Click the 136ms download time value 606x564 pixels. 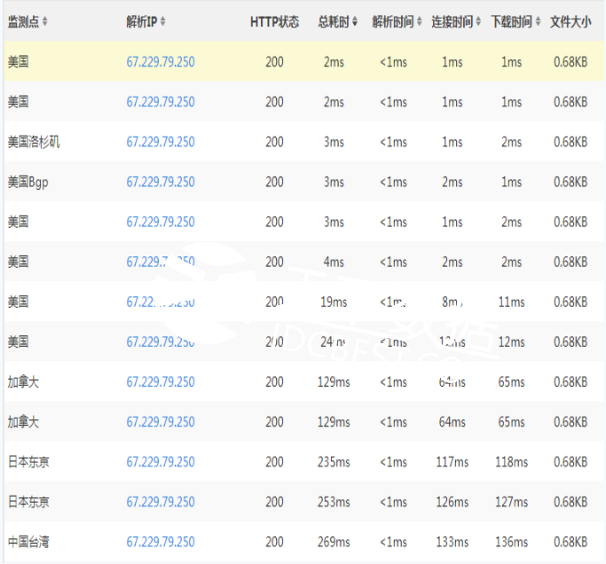(511, 542)
